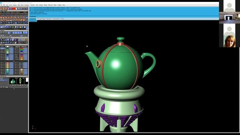Switch to the Through Finger viewport tab

(41, 19)
